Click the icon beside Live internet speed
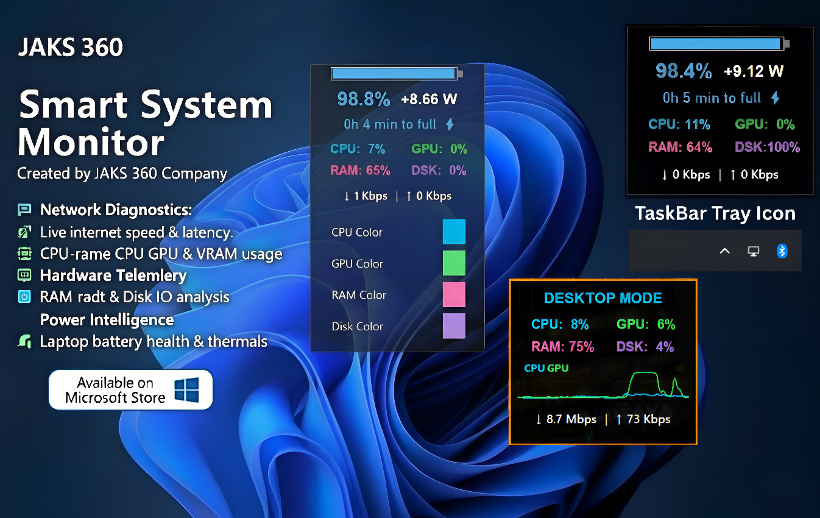This screenshot has width=820, height=518. click(24, 232)
